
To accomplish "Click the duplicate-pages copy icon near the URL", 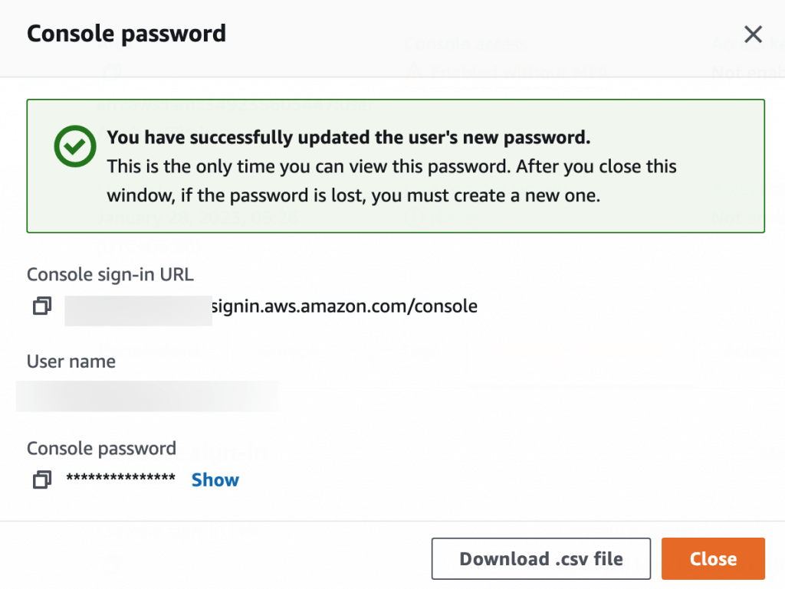I will tap(41, 306).
